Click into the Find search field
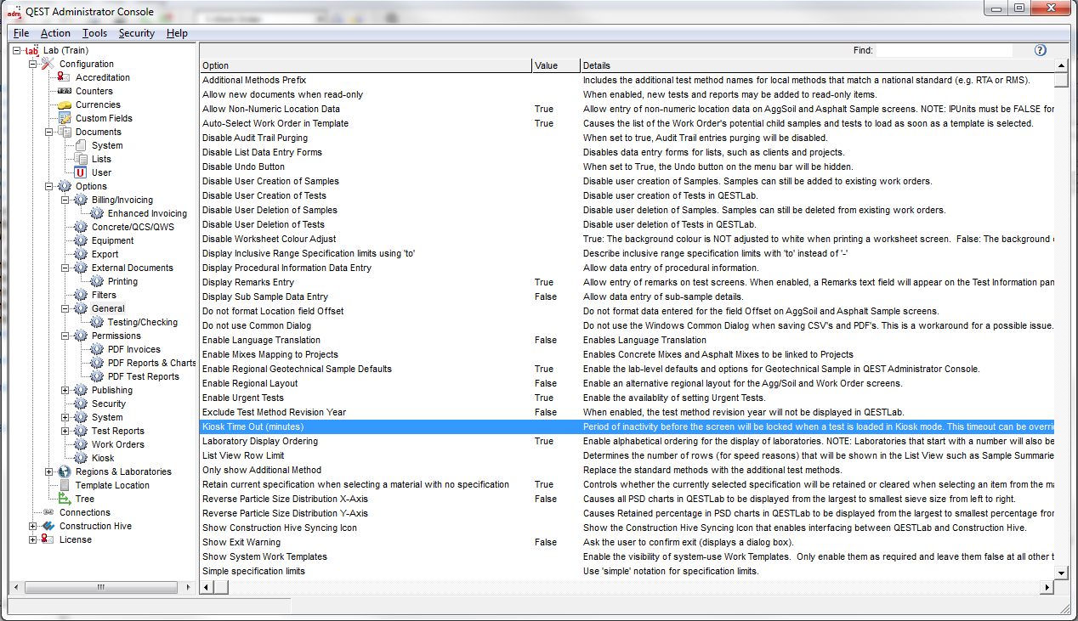 944,51
